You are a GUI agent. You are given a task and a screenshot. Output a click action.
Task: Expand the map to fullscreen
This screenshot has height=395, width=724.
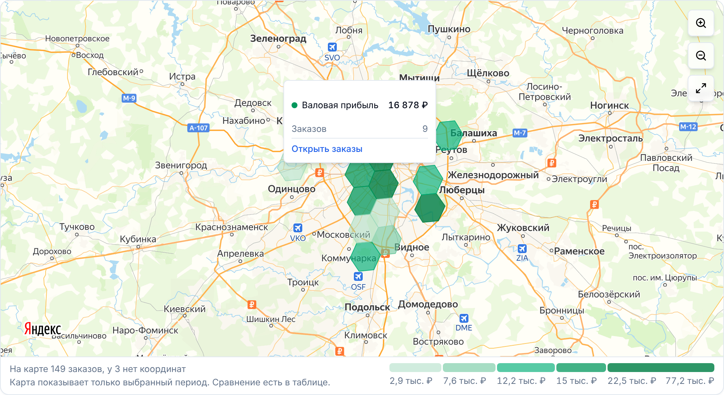click(701, 88)
